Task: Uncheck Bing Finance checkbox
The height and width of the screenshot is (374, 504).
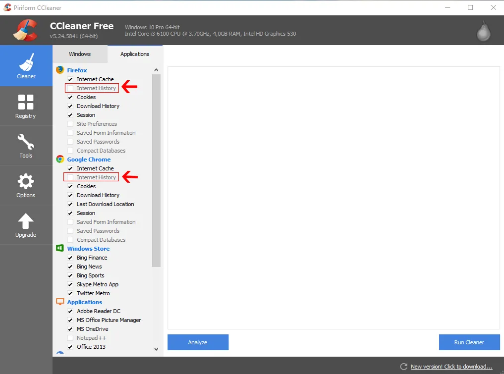Action: pos(70,258)
